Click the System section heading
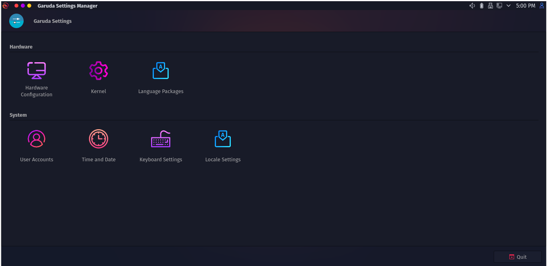Screen dimensions: 547x266 [x=18, y=115]
